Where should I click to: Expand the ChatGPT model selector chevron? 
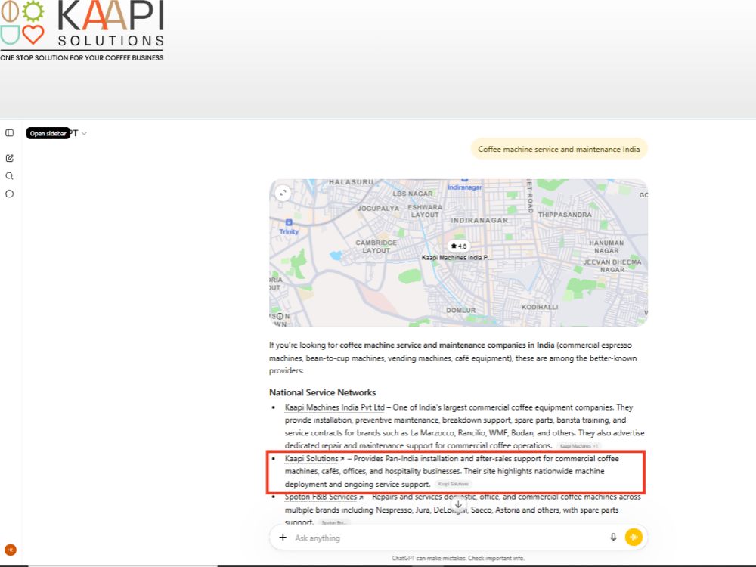84,134
